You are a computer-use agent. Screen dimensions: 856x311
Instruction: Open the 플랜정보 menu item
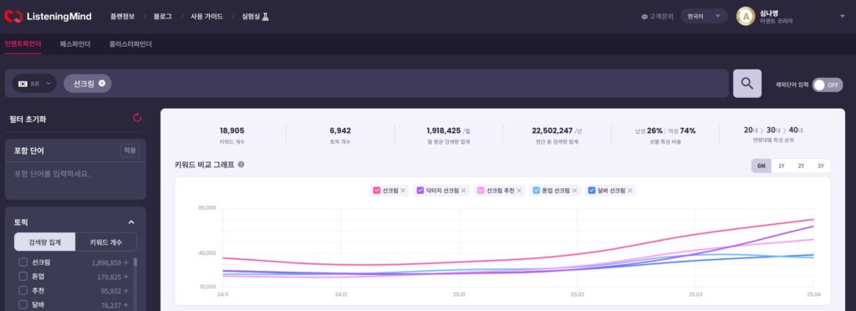tap(122, 17)
